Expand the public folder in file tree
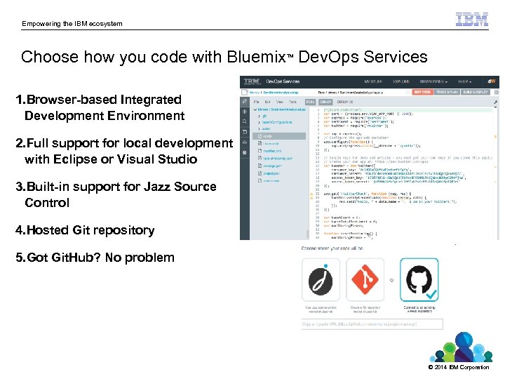Screen dimensions: 505x379 coord(260,129)
